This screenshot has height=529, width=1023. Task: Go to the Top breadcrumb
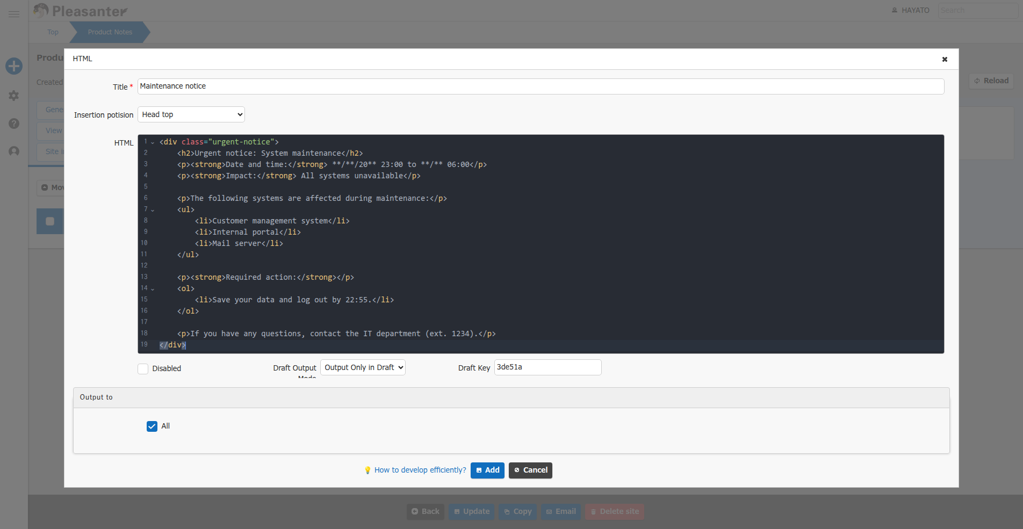coord(53,32)
